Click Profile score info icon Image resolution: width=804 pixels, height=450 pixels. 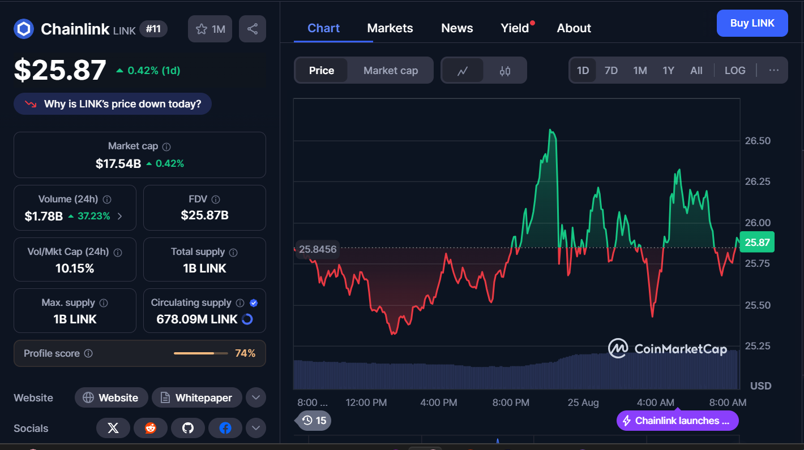pyautogui.click(x=88, y=353)
